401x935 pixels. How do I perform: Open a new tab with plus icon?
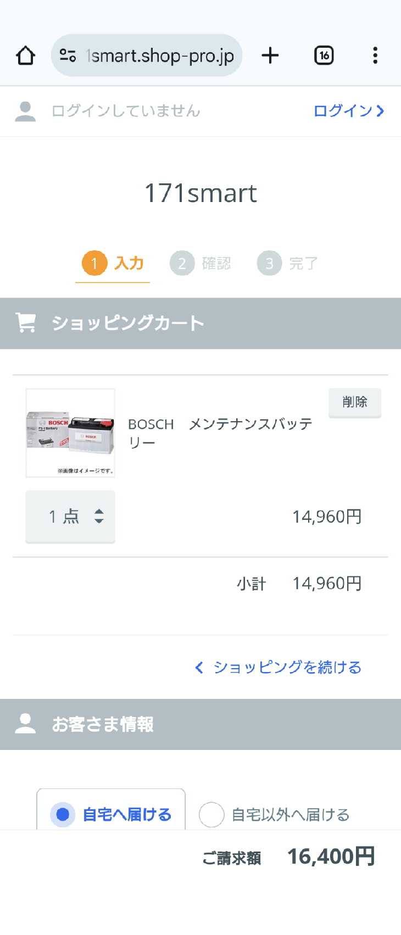pos(270,55)
